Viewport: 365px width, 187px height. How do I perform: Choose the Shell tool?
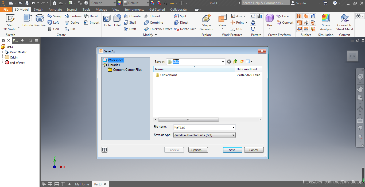130,23
